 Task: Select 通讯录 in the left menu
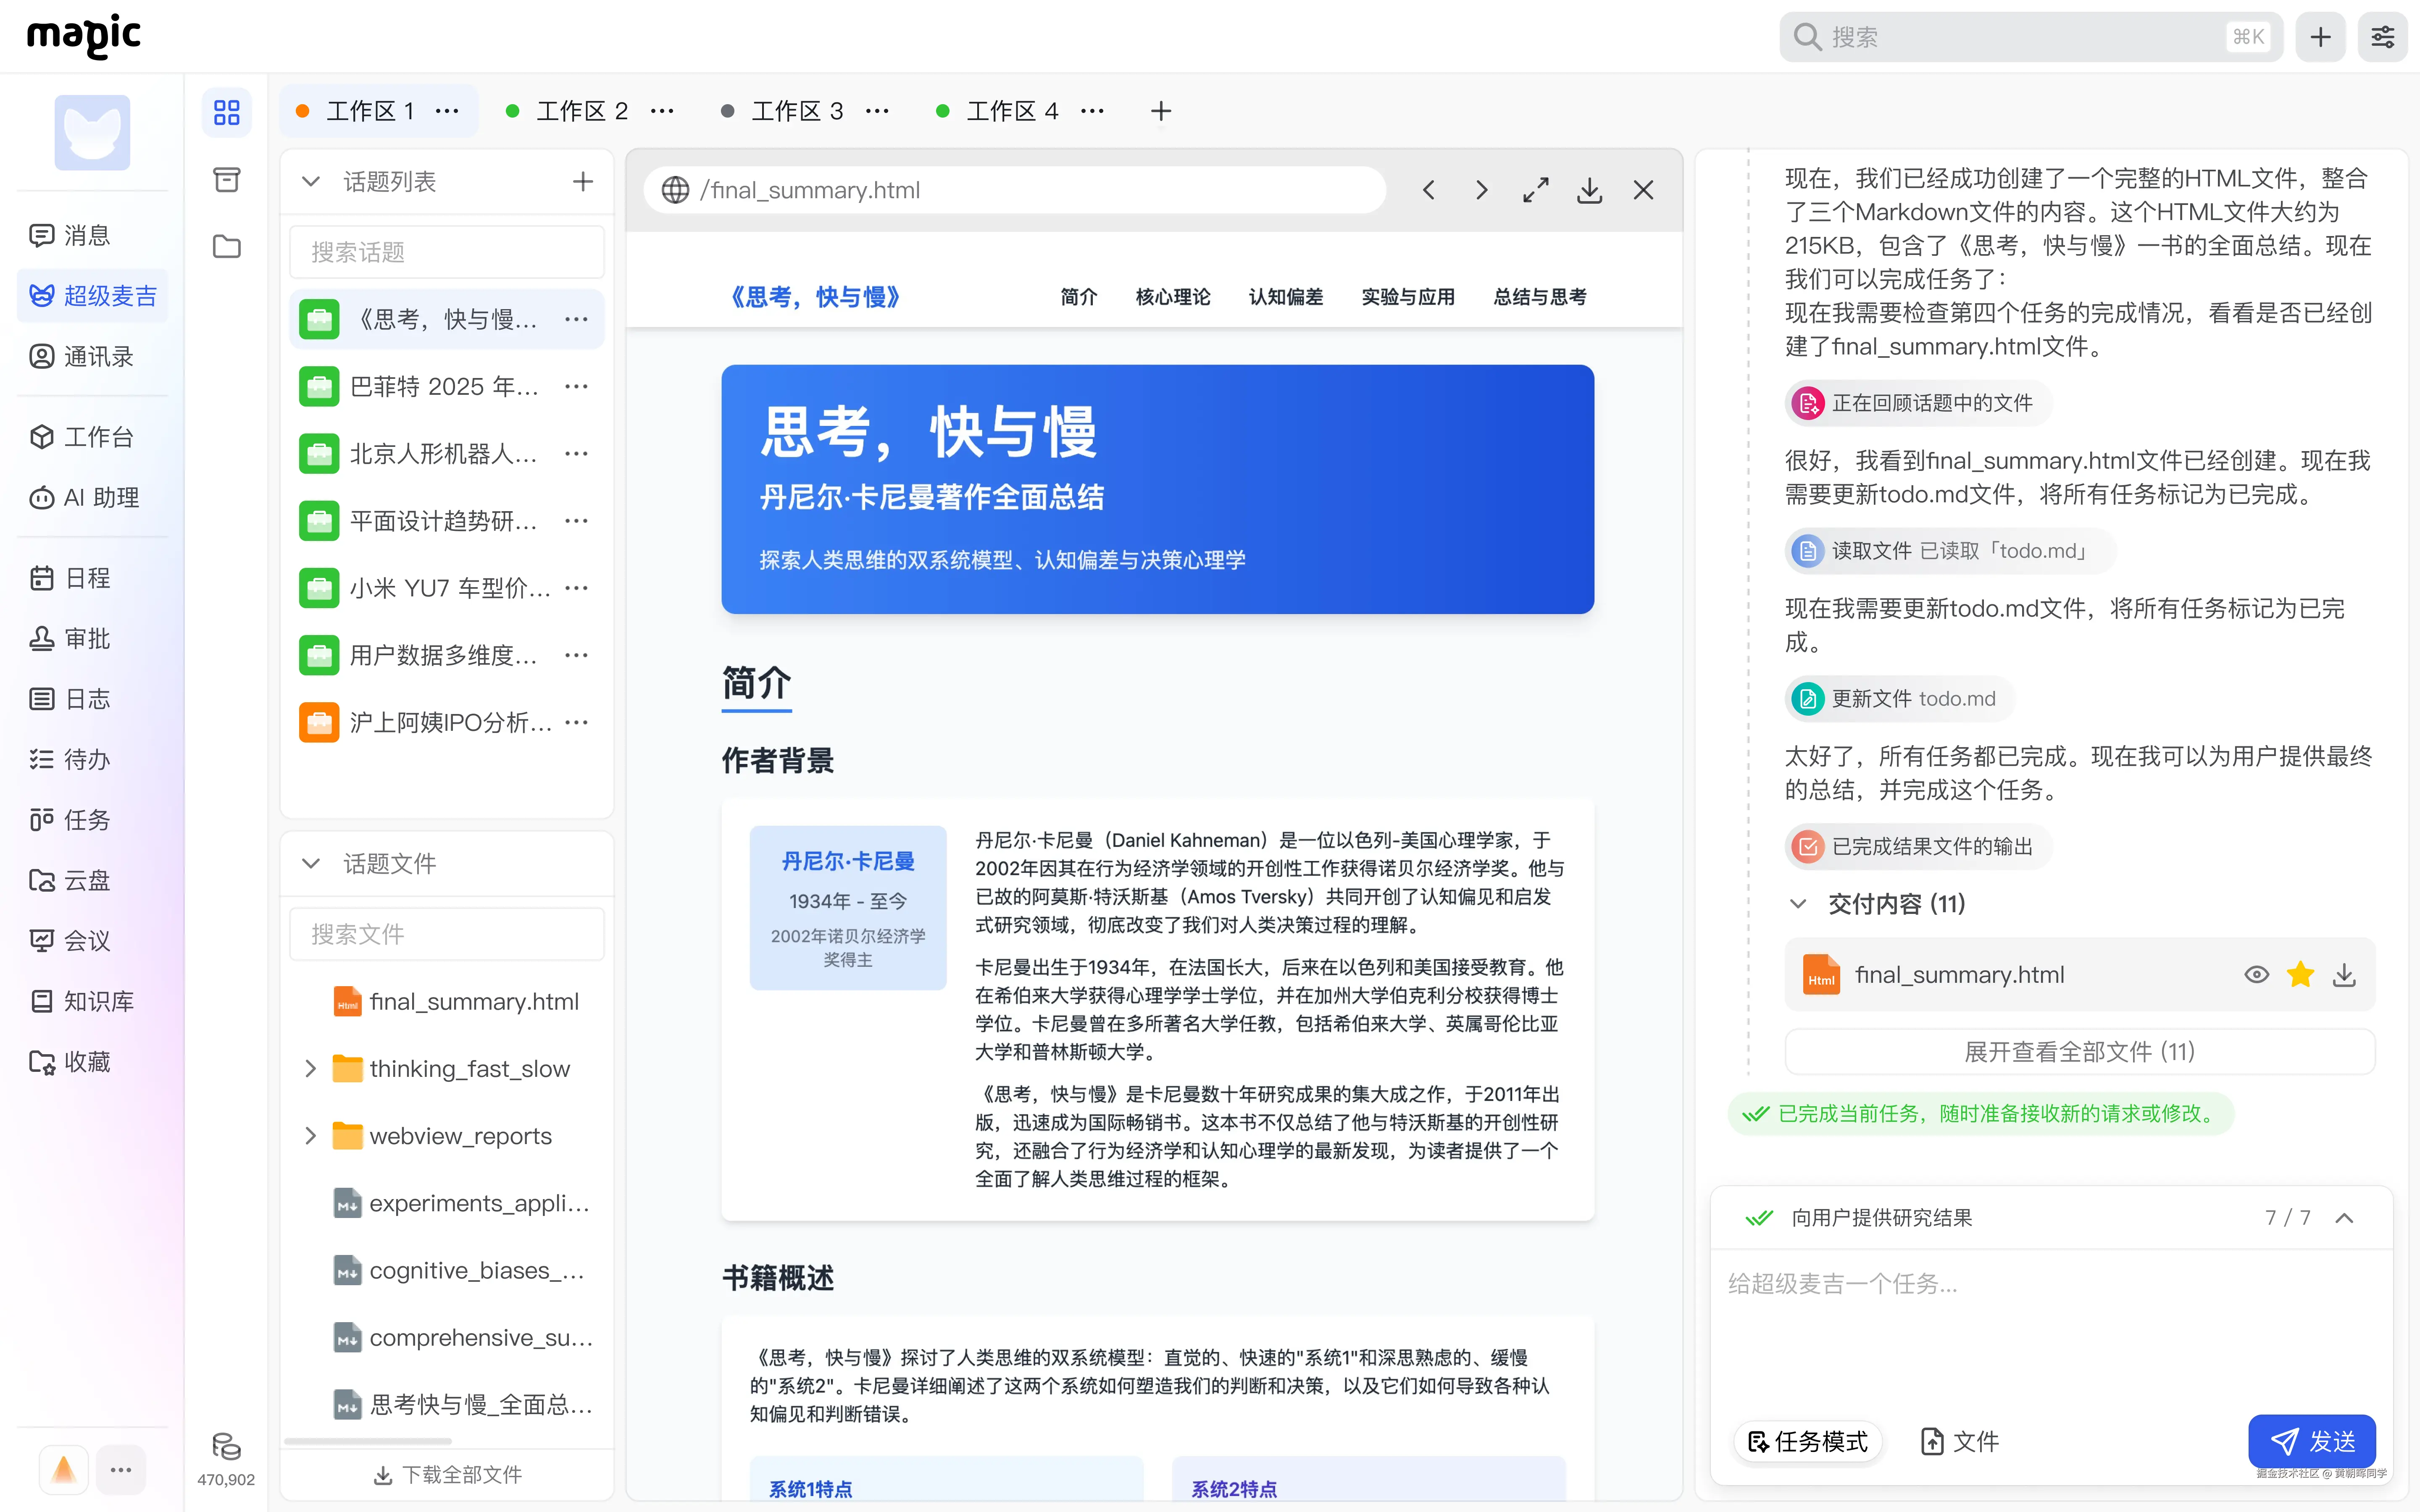coord(97,357)
